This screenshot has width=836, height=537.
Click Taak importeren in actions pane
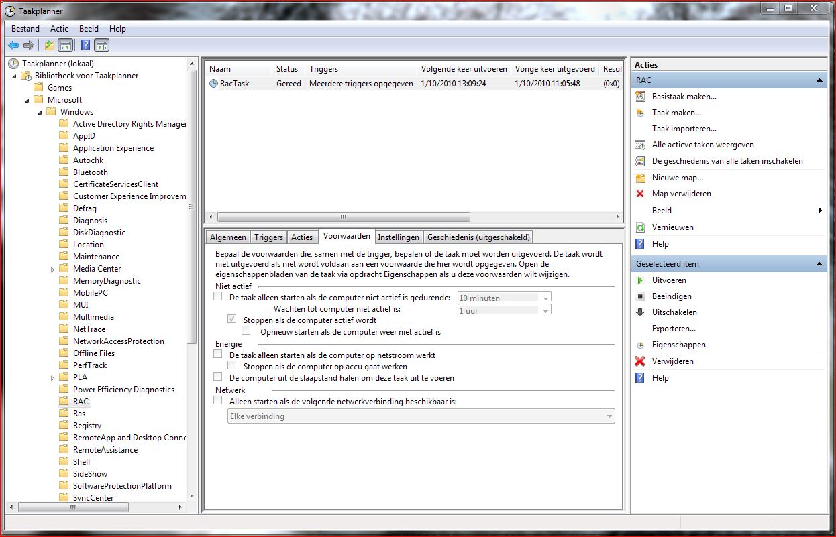pyautogui.click(x=684, y=129)
